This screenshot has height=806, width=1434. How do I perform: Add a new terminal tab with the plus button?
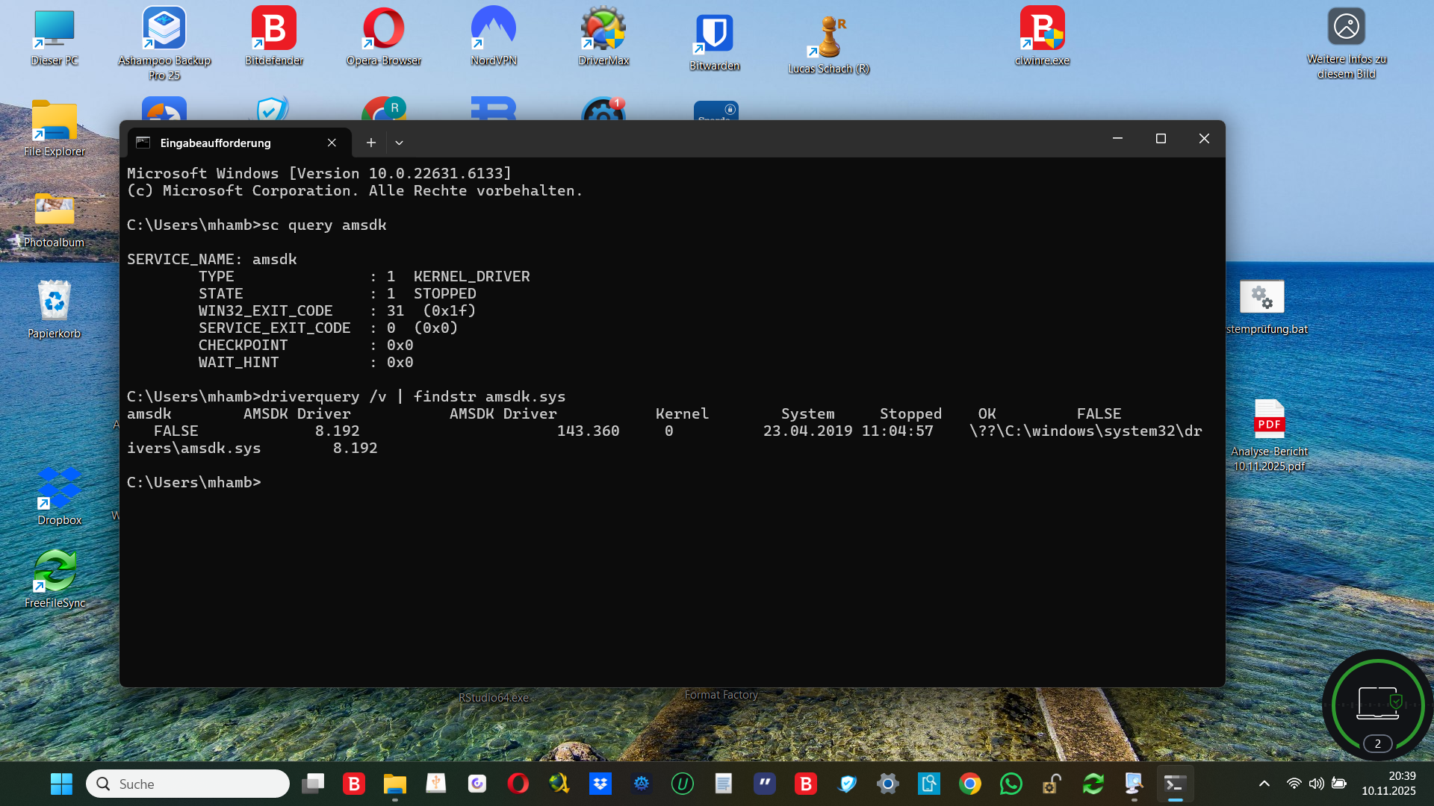click(370, 143)
